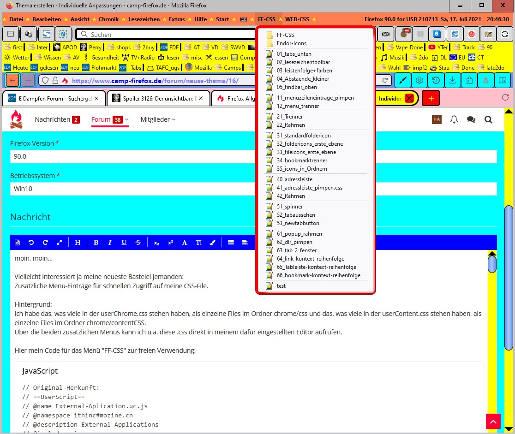Toggle editor source code view

click(x=18, y=242)
